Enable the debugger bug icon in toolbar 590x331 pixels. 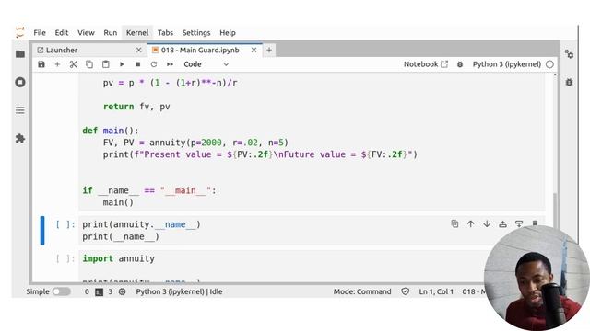460,64
